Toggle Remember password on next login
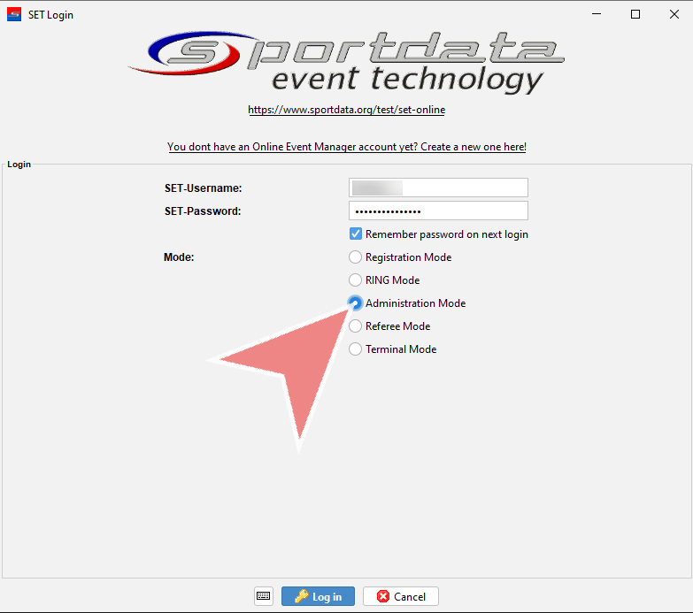 click(356, 234)
